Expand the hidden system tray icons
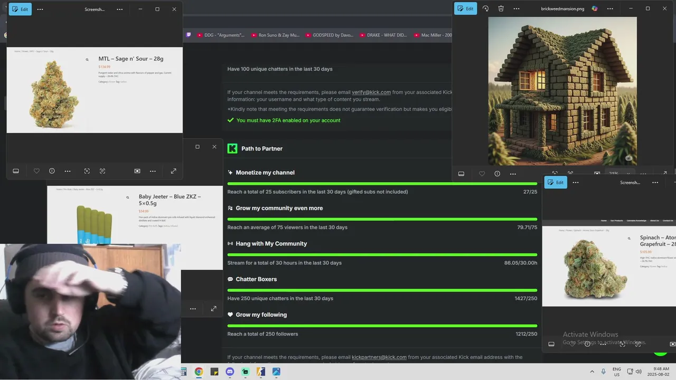The image size is (676, 380). [x=592, y=372]
